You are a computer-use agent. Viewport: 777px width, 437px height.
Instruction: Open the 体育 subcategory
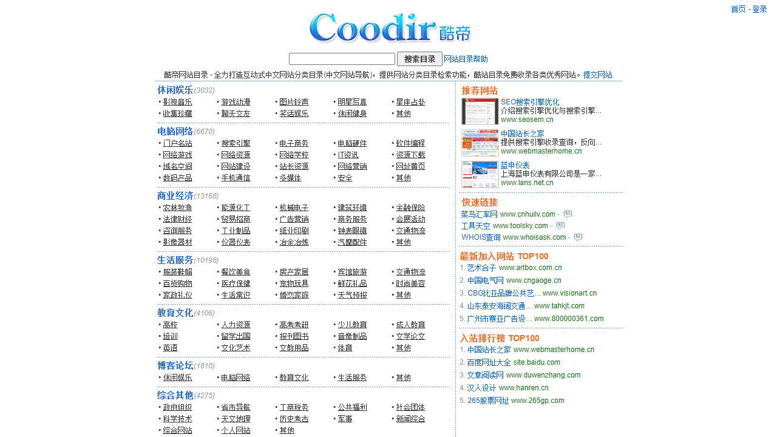(x=345, y=348)
